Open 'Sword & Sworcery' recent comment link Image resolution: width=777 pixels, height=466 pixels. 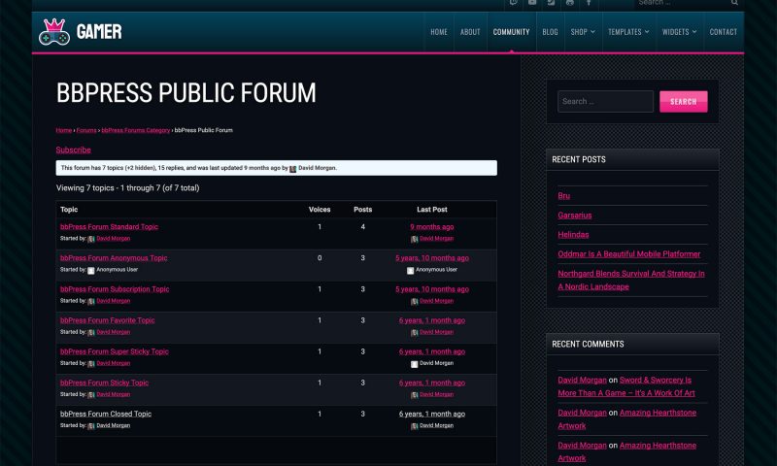(x=626, y=386)
